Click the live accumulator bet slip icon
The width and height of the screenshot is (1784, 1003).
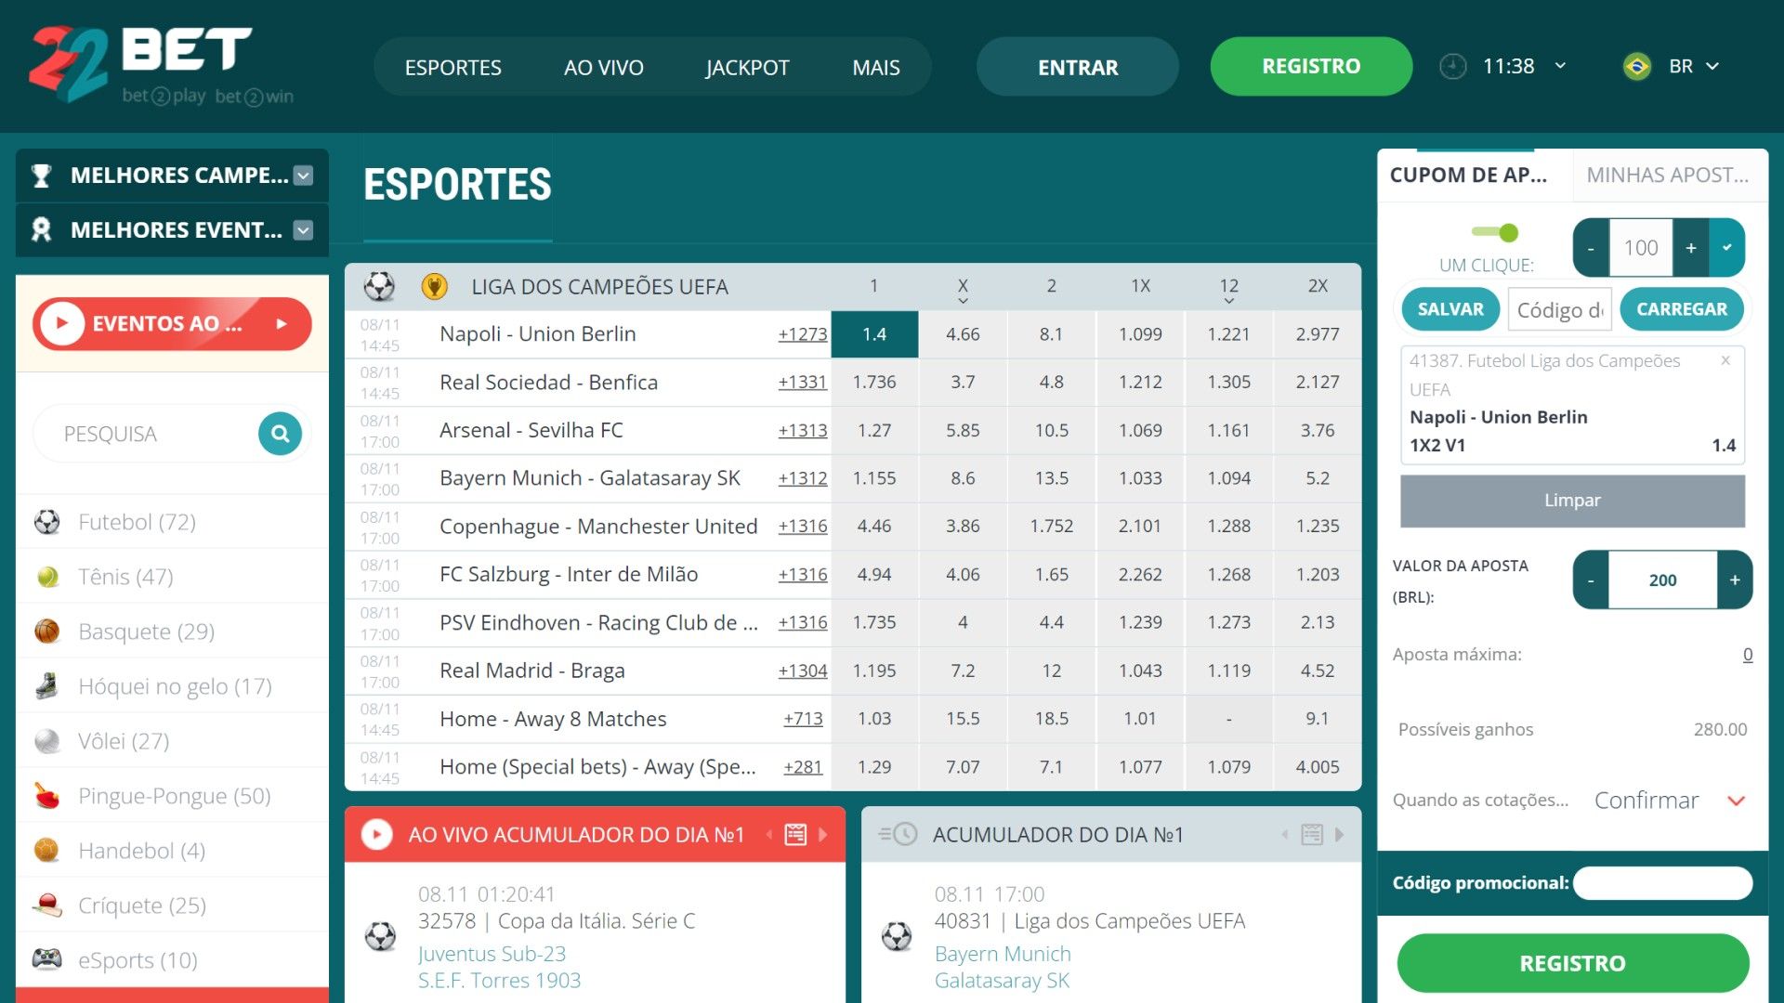[x=795, y=835]
